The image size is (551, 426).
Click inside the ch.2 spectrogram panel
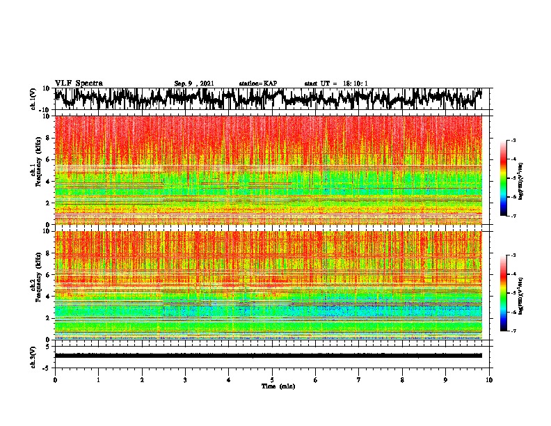point(268,285)
